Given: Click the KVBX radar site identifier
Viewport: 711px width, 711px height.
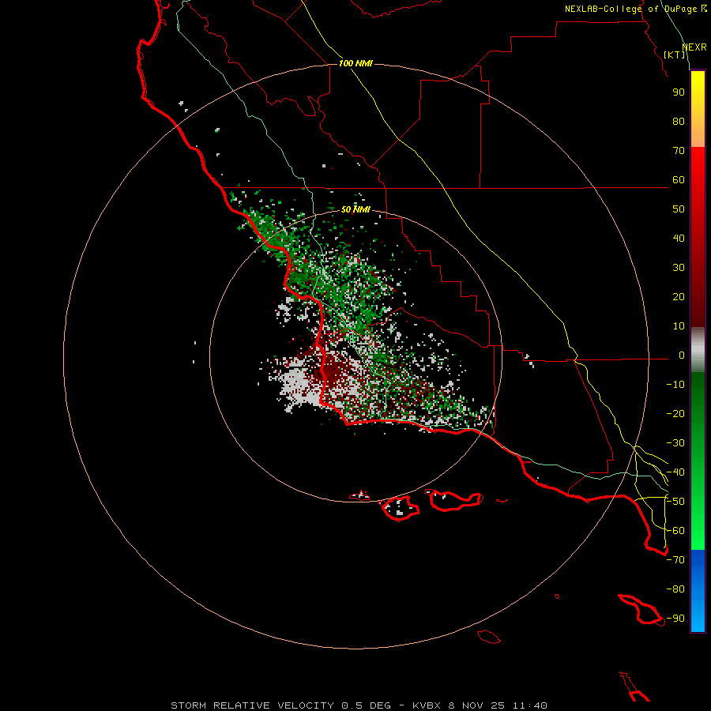Looking at the screenshot, I should [428, 705].
